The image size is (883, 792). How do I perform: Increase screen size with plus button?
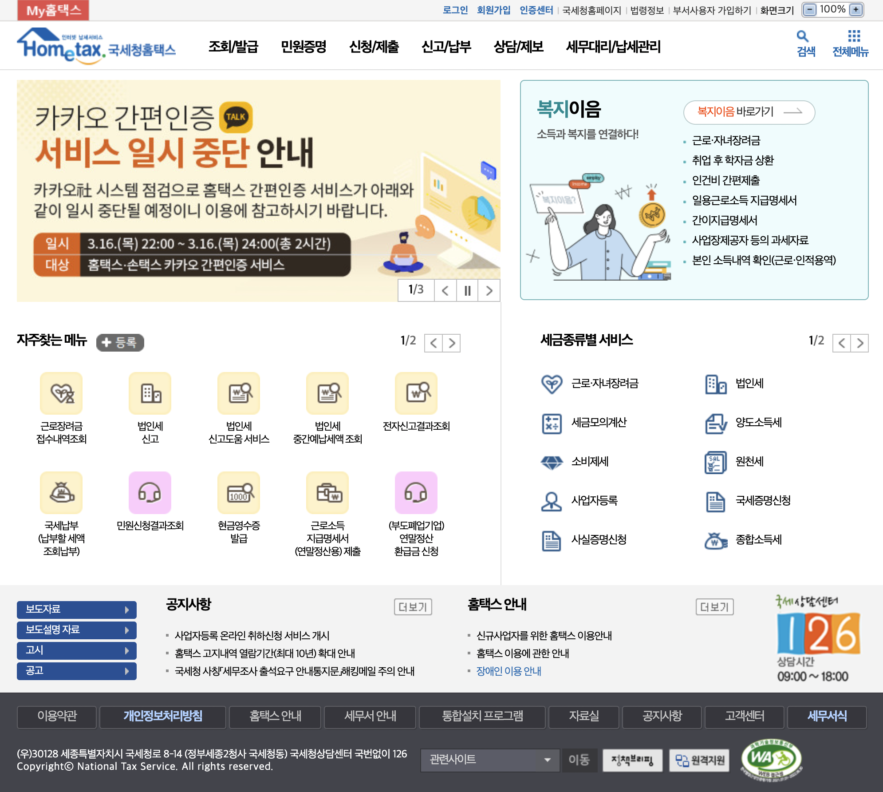point(856,10)
